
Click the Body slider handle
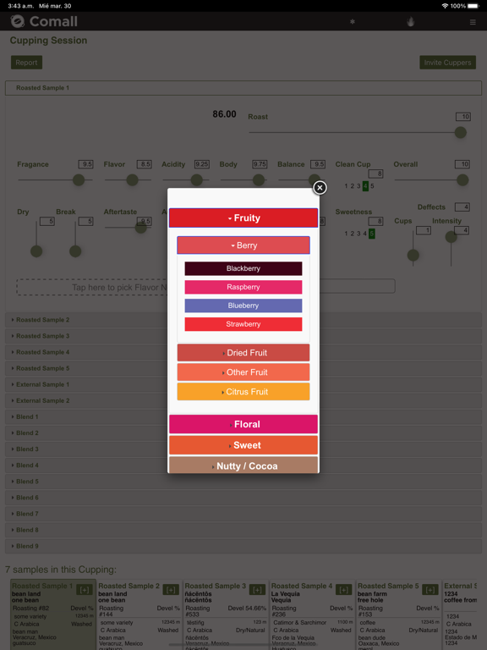pos(259,180)
